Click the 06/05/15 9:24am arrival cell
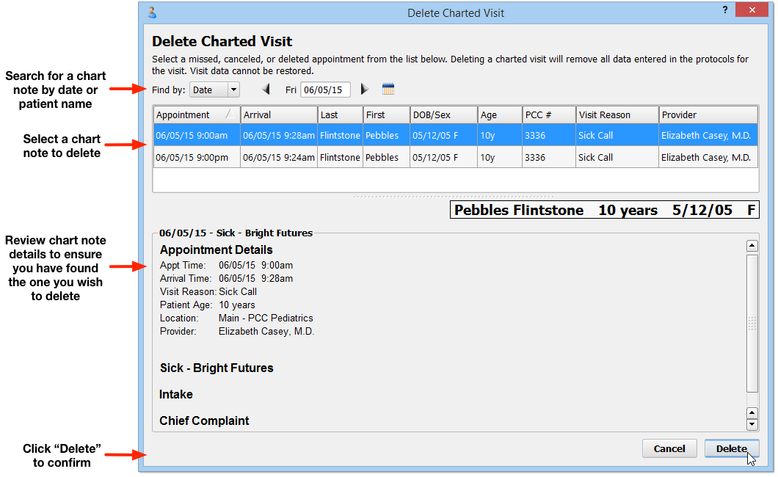The width and height of the screenshot is (778, 477). coord(279,157)
